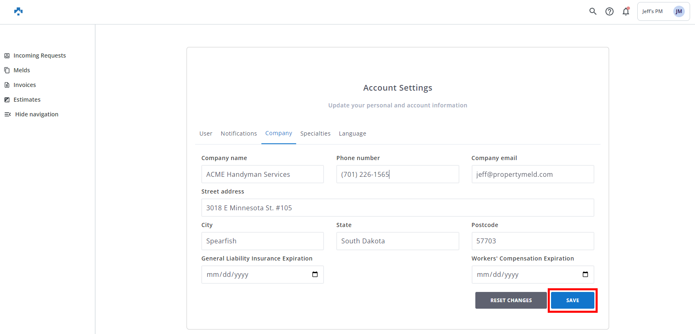Switch to the Specialties tab

point(315,134)
